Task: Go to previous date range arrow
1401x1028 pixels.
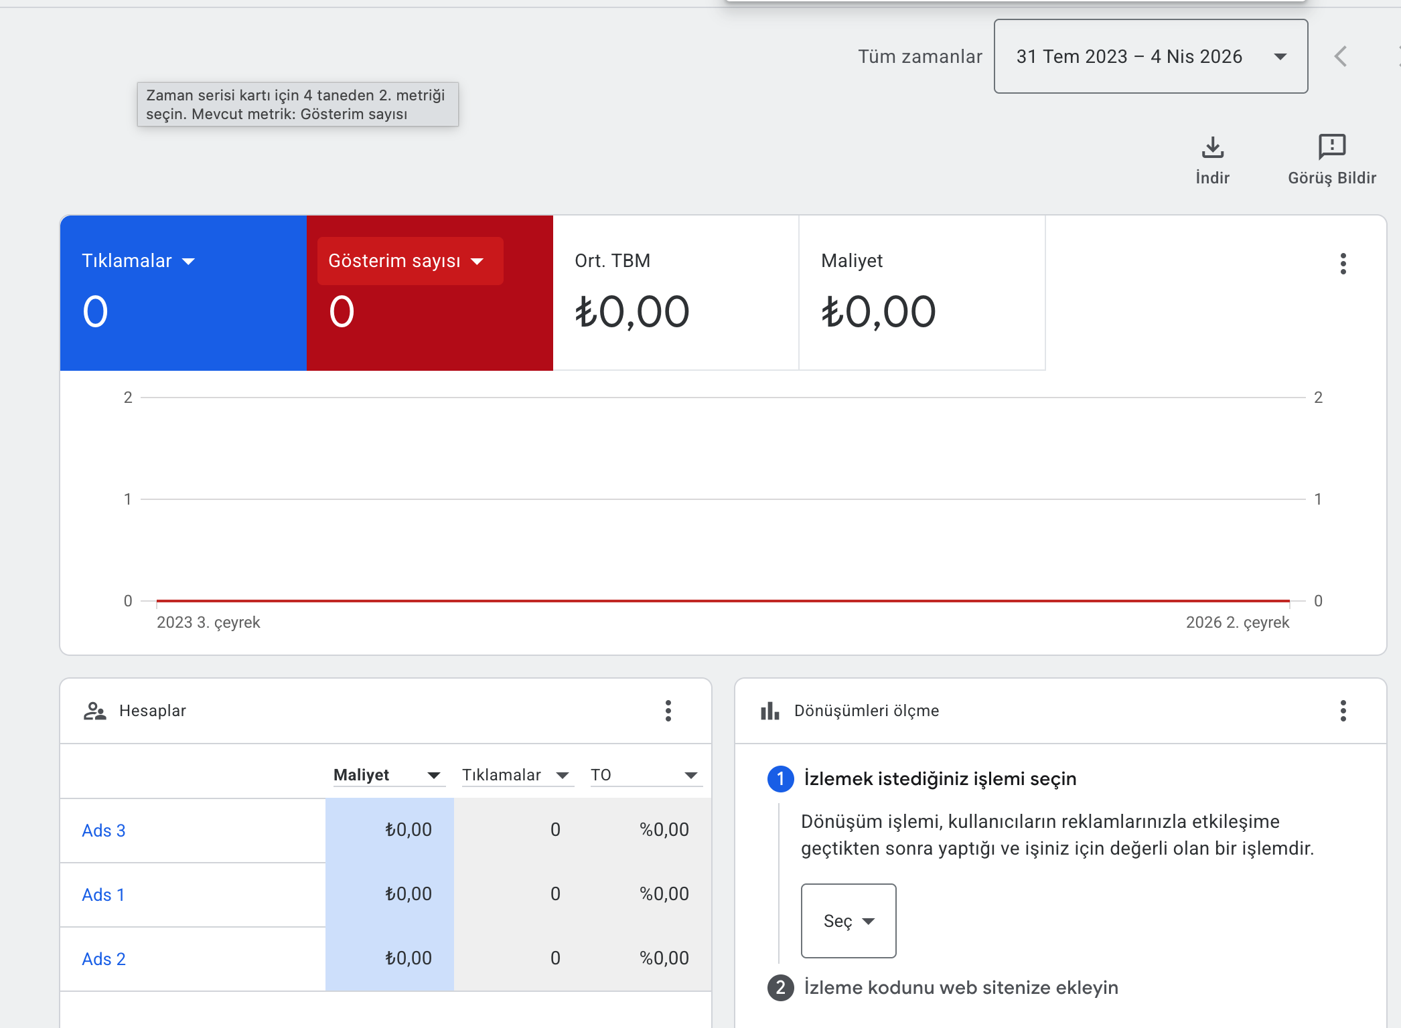Action: (x=1340, y=56)
